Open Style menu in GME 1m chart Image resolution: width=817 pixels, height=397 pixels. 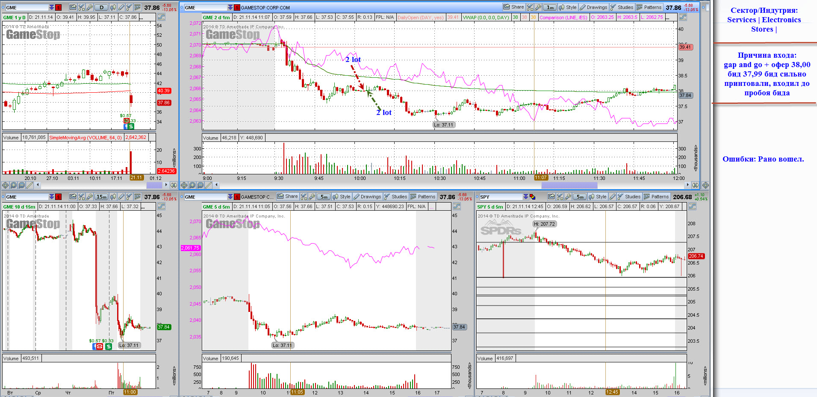tap(567, 7)
